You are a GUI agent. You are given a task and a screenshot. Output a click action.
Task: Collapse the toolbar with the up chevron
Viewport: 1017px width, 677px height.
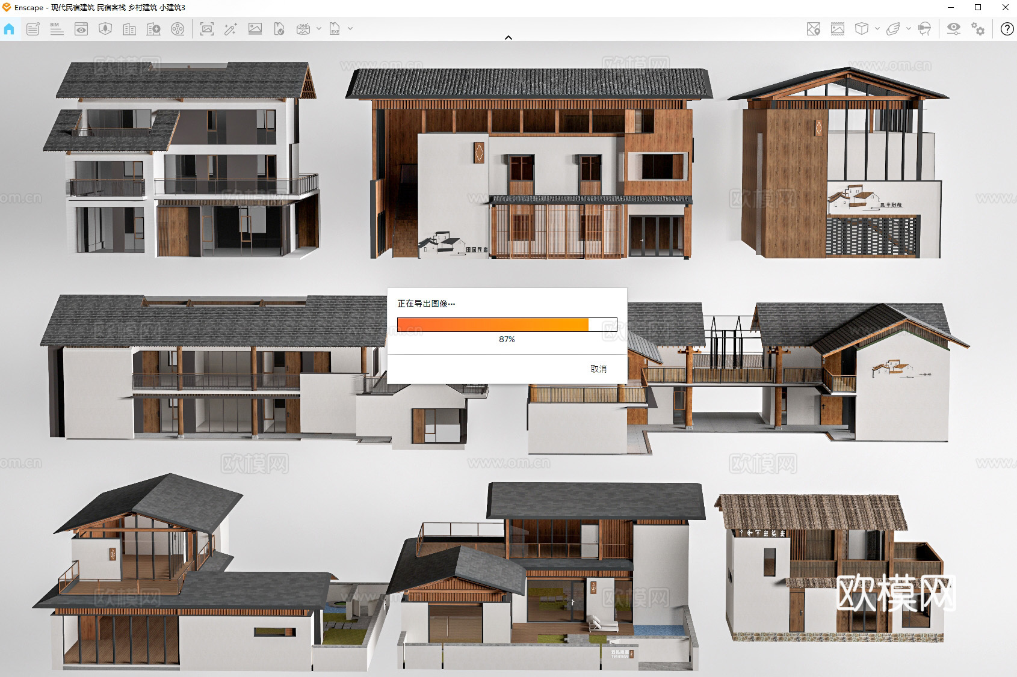pos(508,37)
